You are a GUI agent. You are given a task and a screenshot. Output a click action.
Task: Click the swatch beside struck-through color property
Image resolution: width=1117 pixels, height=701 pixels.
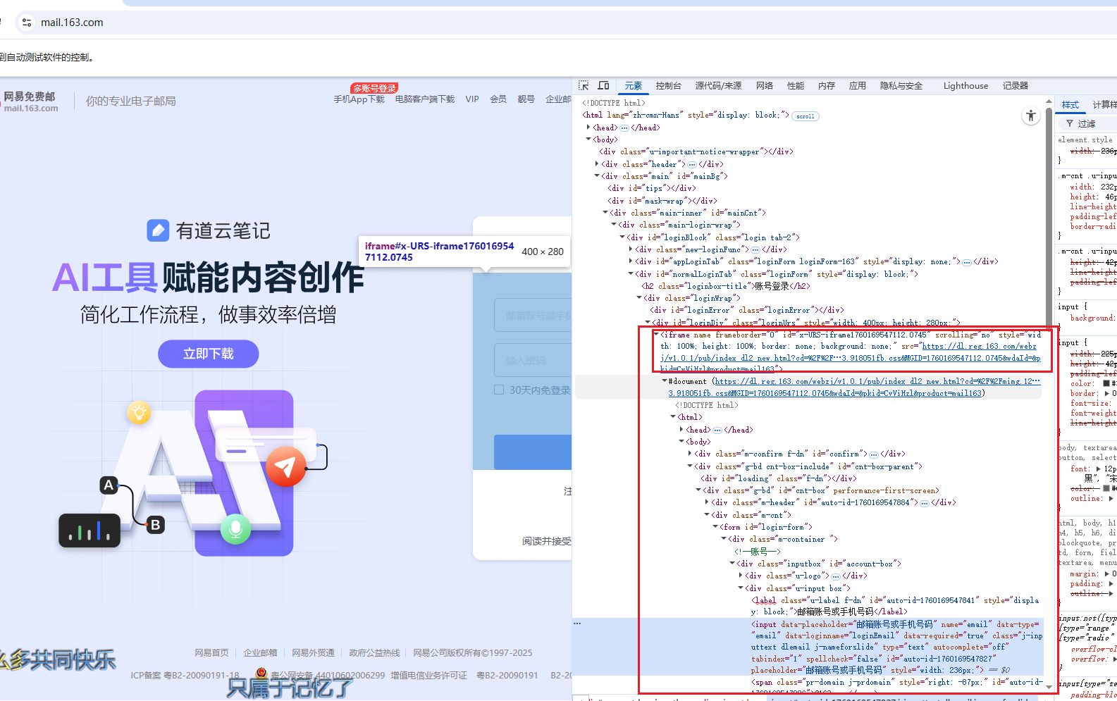(x=1106, y=488)
